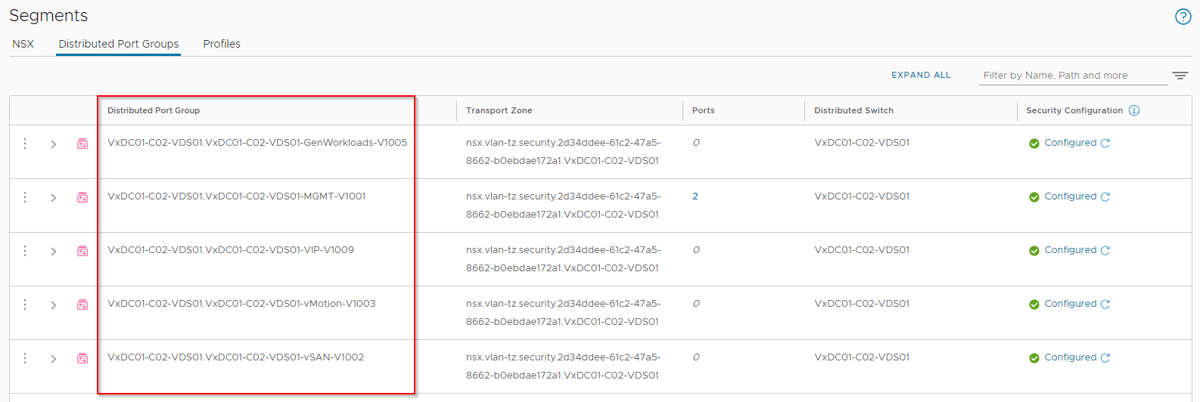
Task: Open actions menu for MGMT-V1001 row
Action: 25,197
